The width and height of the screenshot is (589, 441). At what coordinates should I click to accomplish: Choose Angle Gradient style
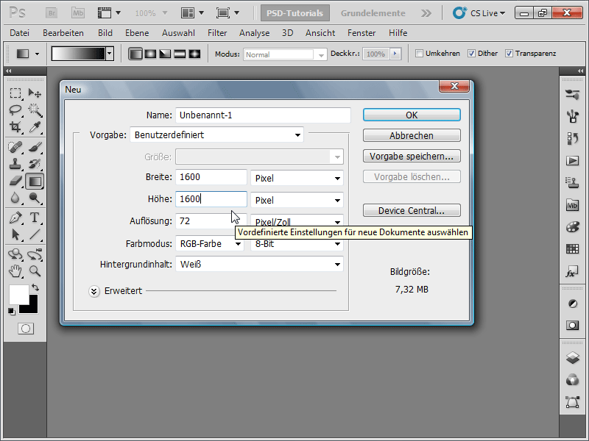[165, 54]
